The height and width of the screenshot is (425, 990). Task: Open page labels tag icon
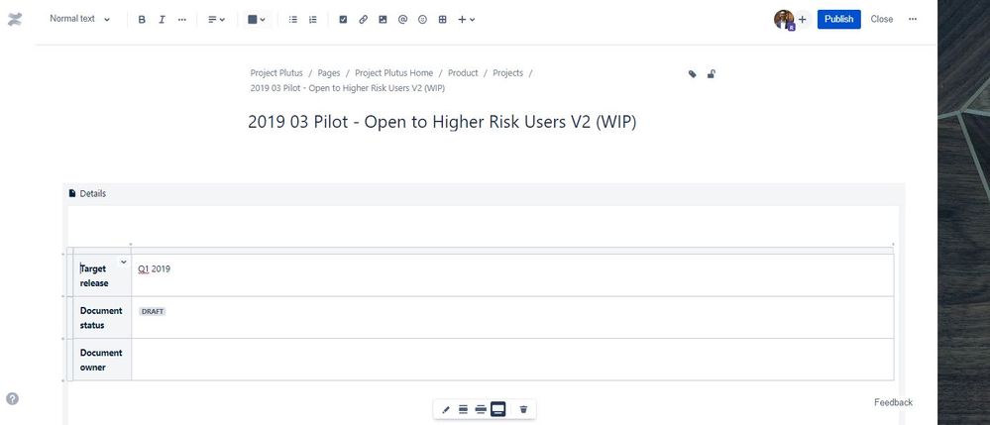(x=693, y=74)
